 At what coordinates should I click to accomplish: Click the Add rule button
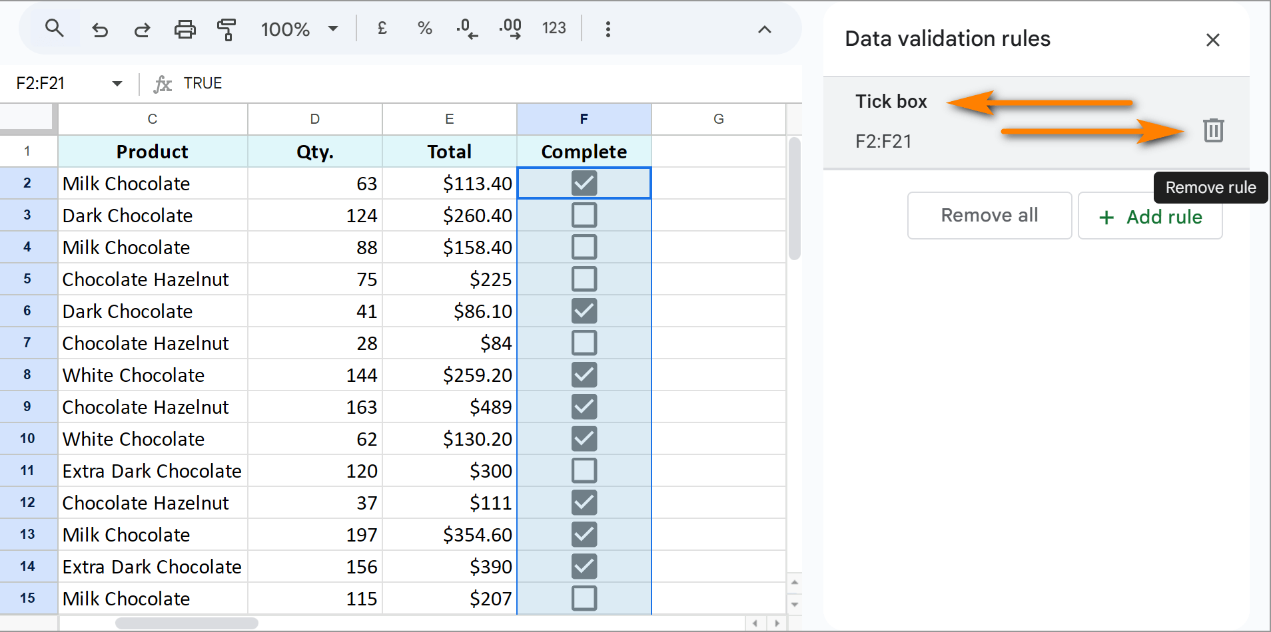(1150, 216)
